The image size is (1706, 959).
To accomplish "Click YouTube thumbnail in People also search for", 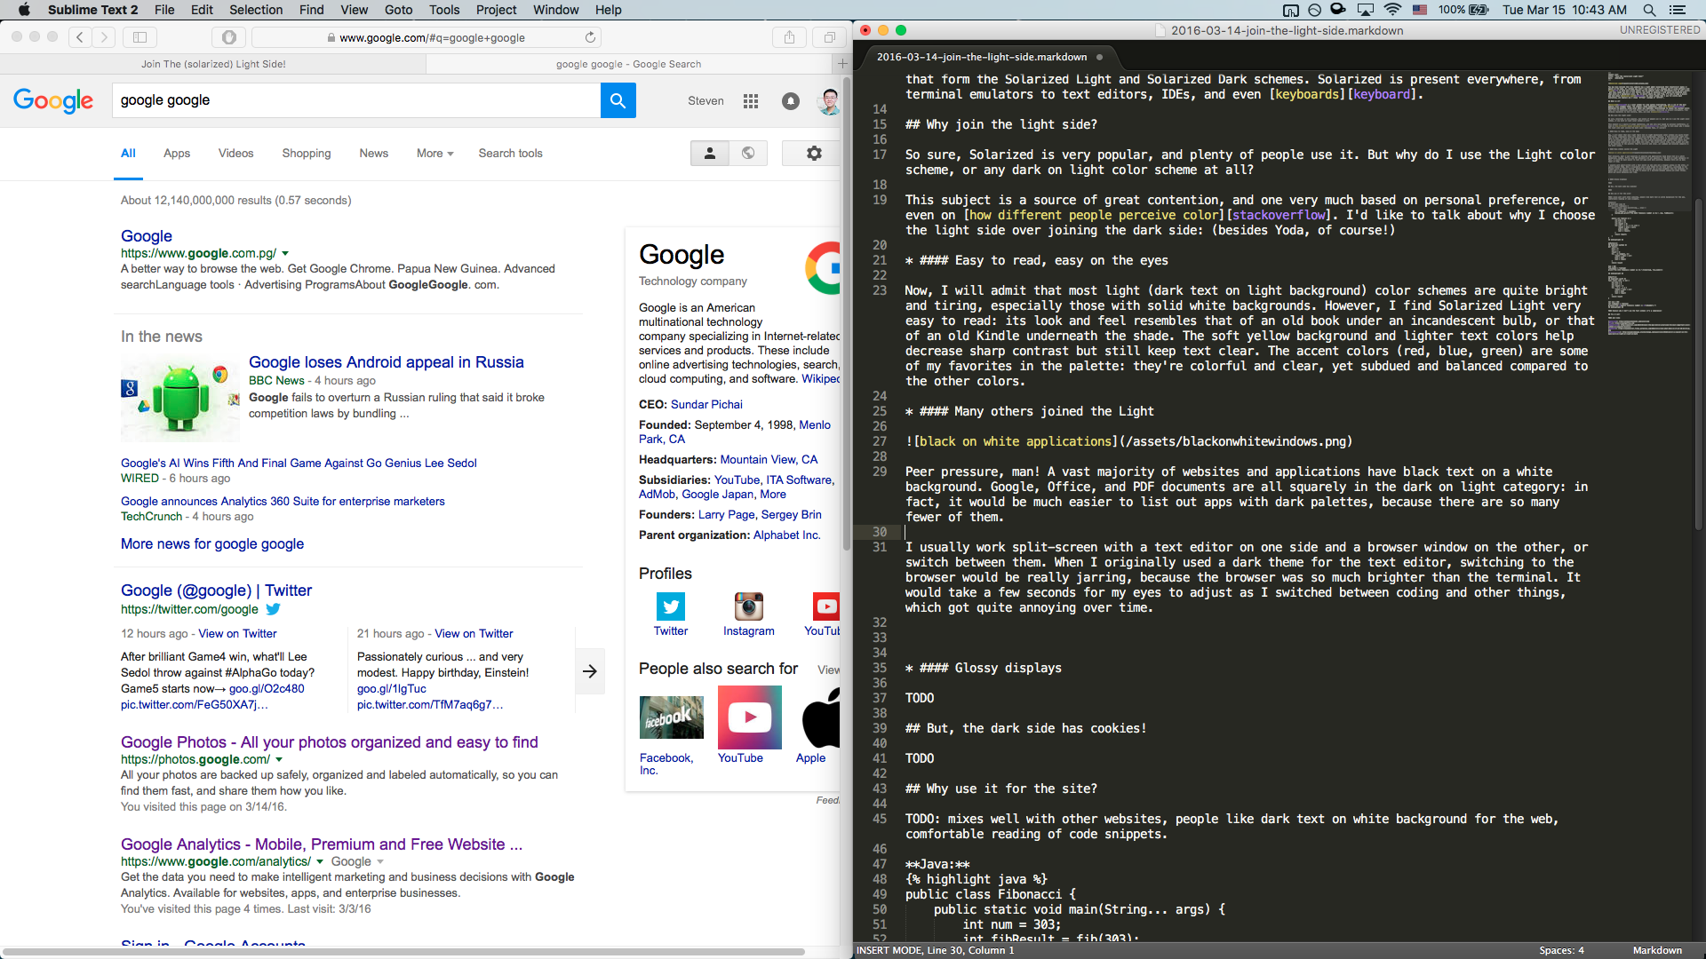I will pyautogui.click(x=750, y=717).
